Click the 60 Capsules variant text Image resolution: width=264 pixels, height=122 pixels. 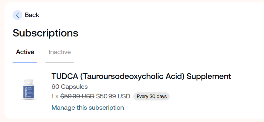tap(70, 87)
